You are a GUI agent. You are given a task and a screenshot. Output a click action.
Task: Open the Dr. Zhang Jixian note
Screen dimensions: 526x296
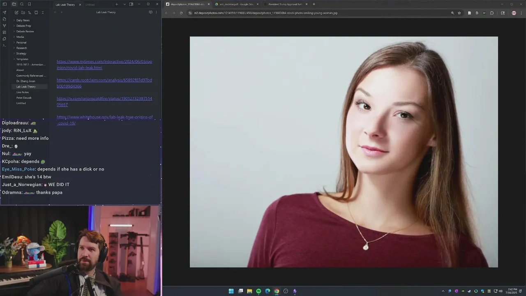25,81
